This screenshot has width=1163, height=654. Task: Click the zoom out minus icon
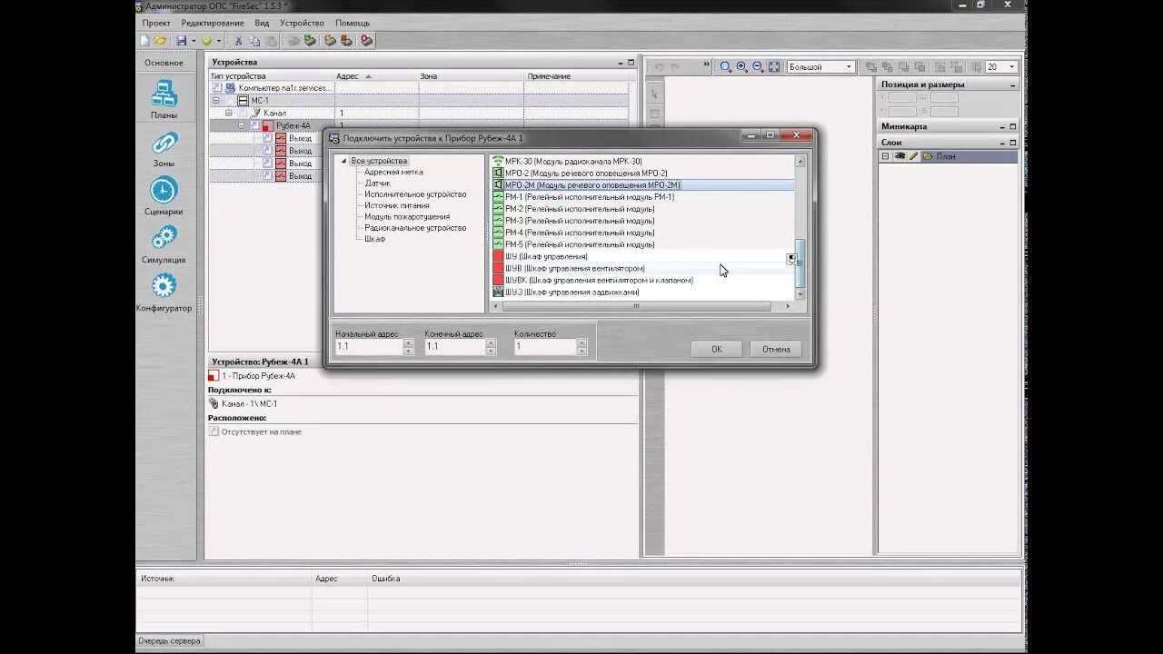(x=758, y=66)
